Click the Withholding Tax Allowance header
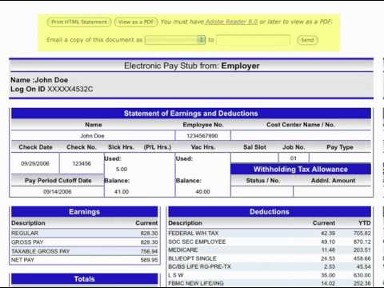 [301, 170]
